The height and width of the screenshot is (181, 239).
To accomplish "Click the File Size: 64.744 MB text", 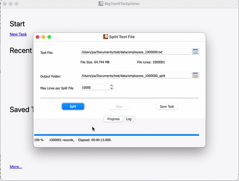I will click(x=95, y=62).
